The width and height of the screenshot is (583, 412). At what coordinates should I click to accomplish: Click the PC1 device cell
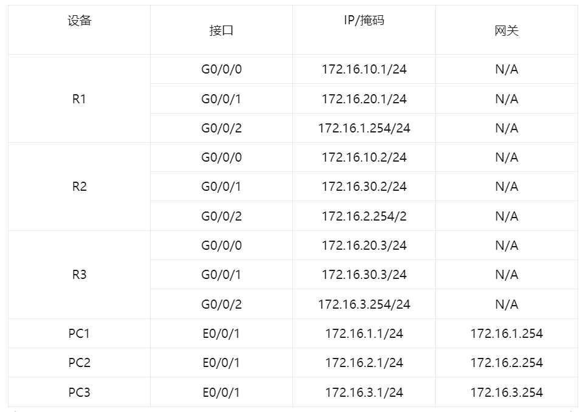(x=79, y=334)
